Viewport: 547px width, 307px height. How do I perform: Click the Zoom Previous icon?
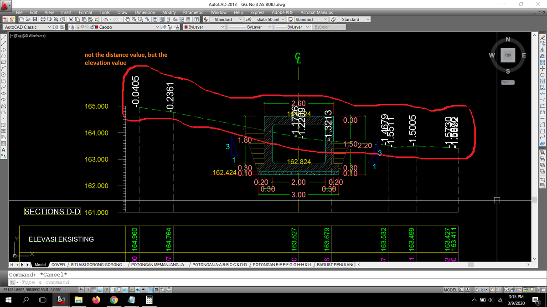tap(148, 20)
